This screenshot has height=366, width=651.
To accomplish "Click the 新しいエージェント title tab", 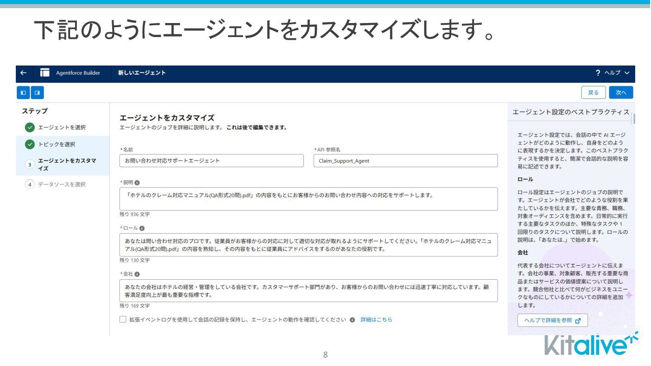I will click(x=142, y=73).
